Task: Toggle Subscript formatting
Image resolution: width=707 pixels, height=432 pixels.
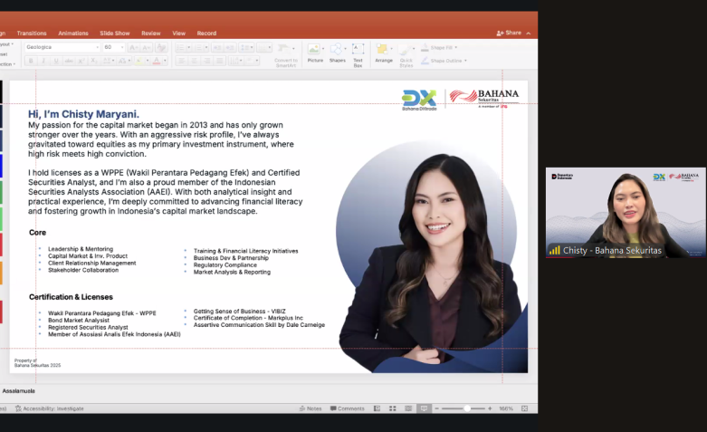Action: pyautogui.click(x=94, y=61)
